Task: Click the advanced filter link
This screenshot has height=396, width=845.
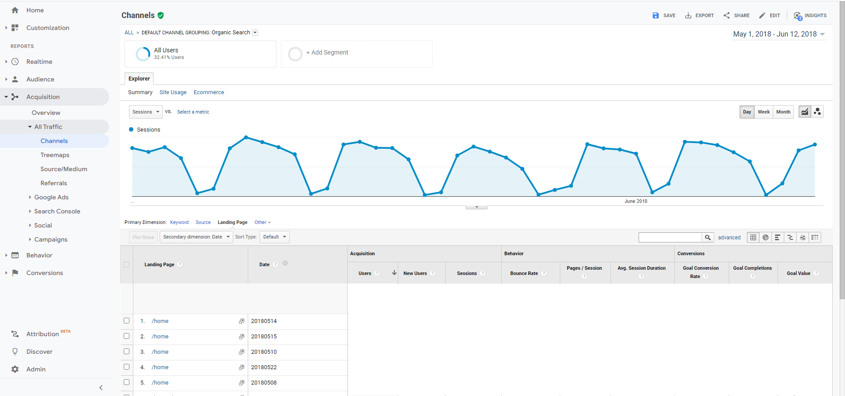Action: point(729,238)
